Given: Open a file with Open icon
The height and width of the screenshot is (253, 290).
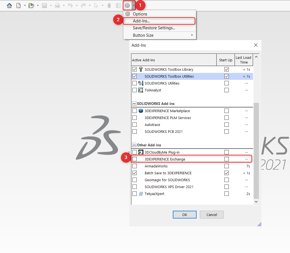Looking at the screenshot, I should (31, 6).
